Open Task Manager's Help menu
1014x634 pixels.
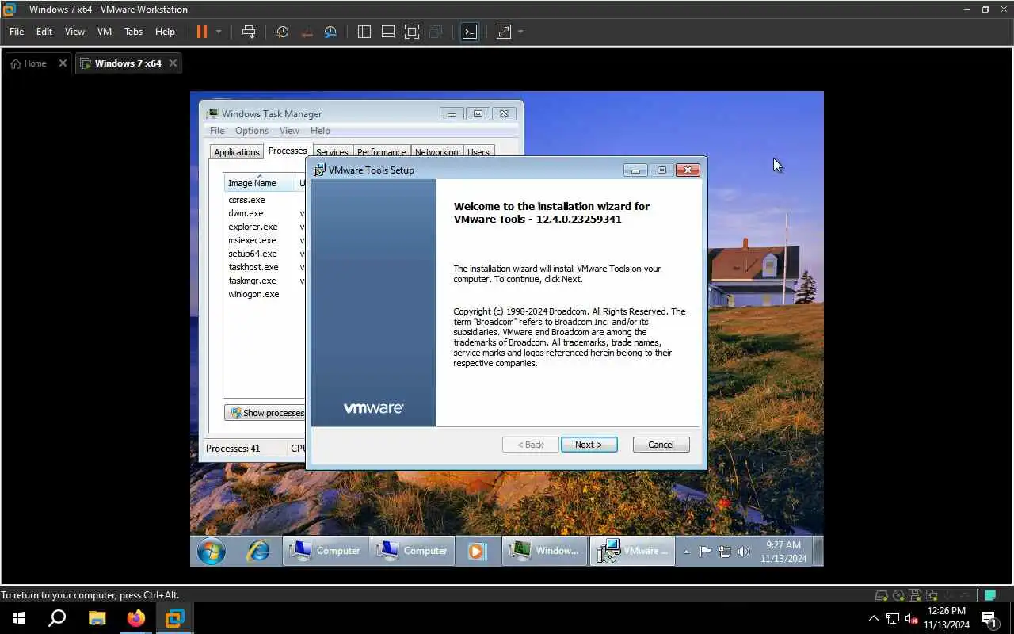[x=320, y=131]
